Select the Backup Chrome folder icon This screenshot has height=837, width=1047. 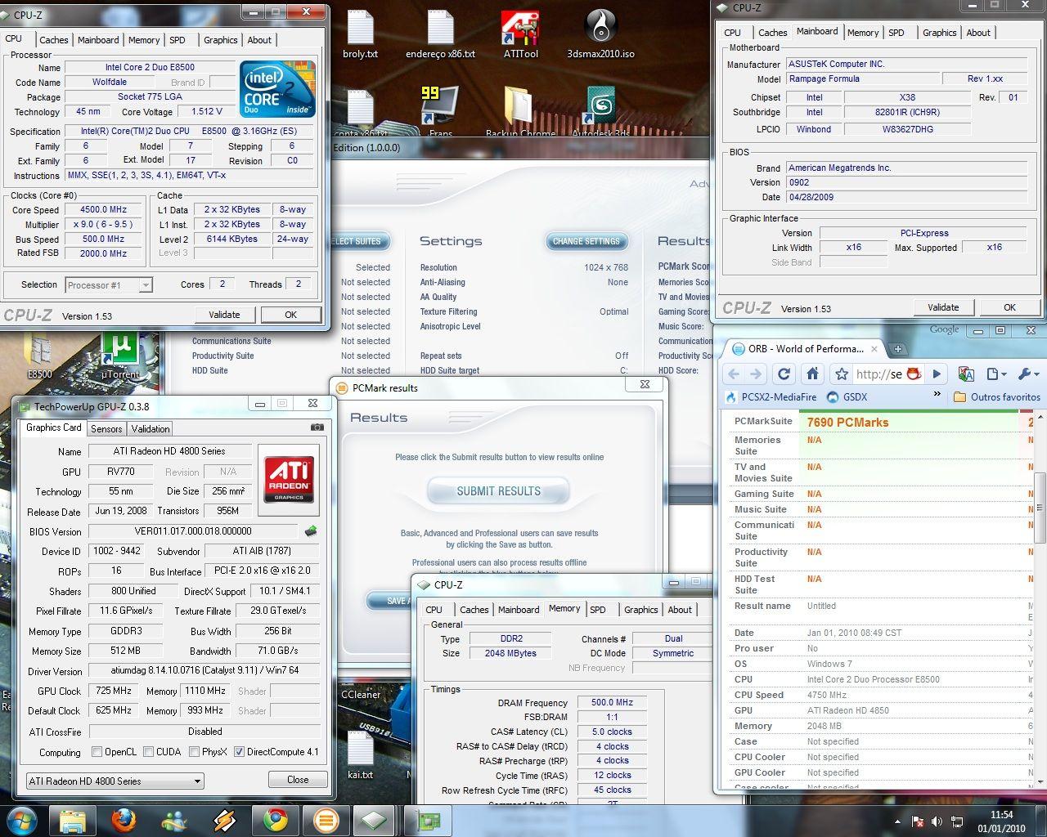(520, 110)
